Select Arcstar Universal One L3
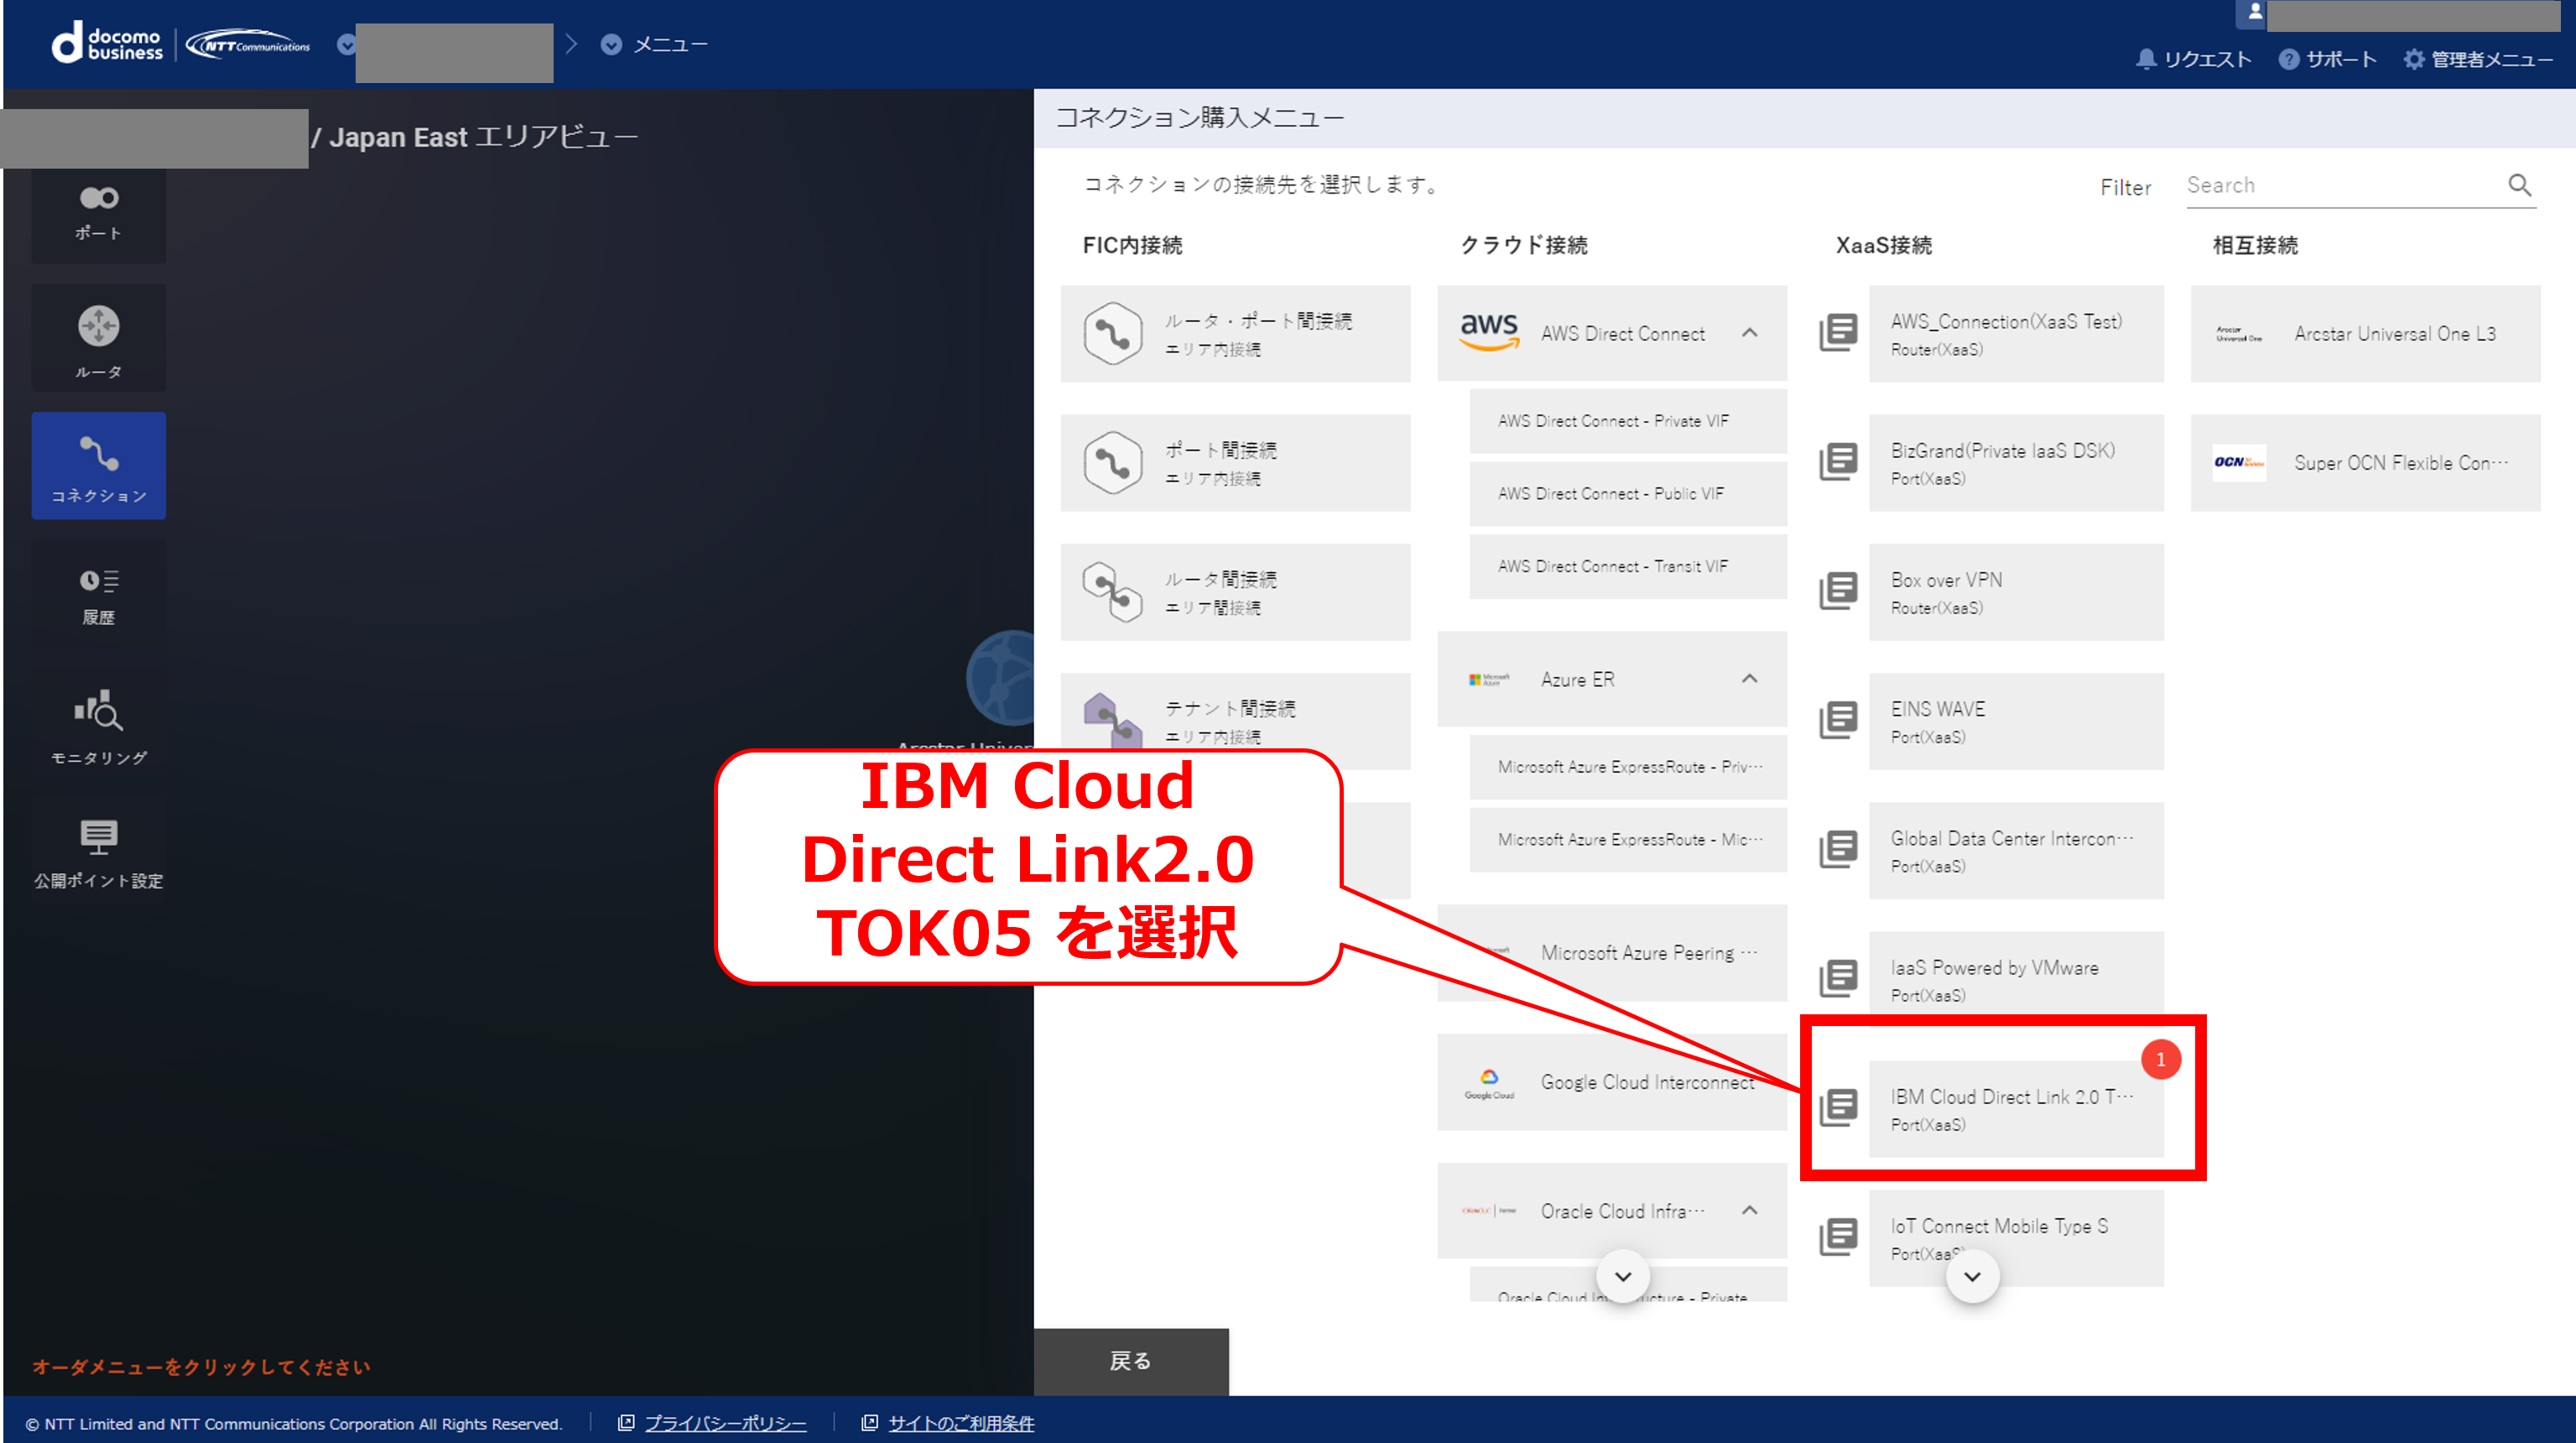The image size is (2576, 1443). click(2365, 334)
